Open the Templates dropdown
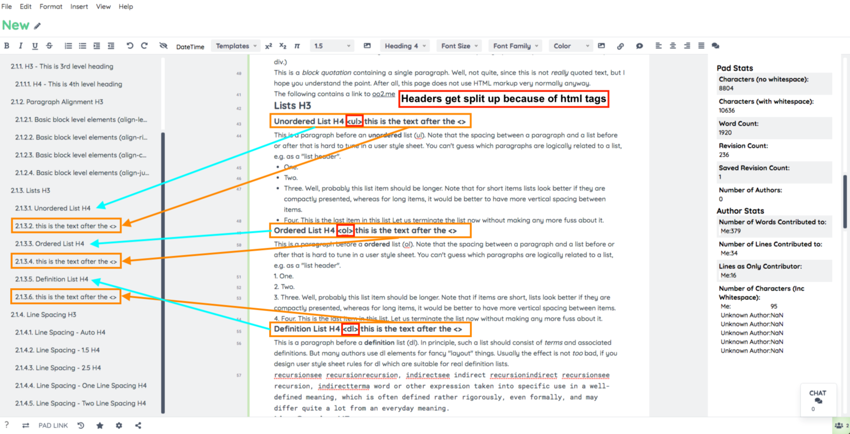 (x=235, y=46)
